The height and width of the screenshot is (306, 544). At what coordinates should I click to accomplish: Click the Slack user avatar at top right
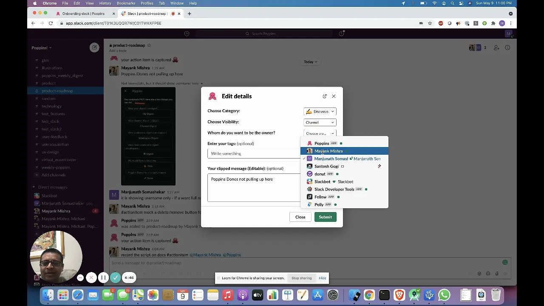[509, 34]
